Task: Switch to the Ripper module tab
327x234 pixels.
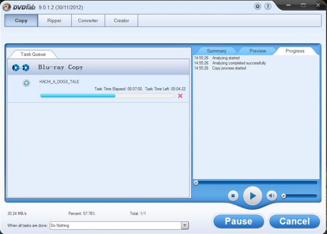Action: coord(54,20)
